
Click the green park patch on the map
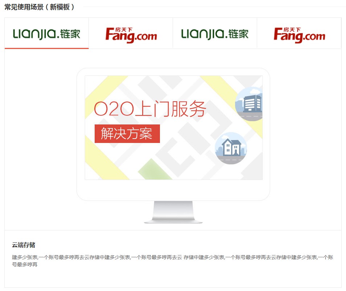click(155, 169)
